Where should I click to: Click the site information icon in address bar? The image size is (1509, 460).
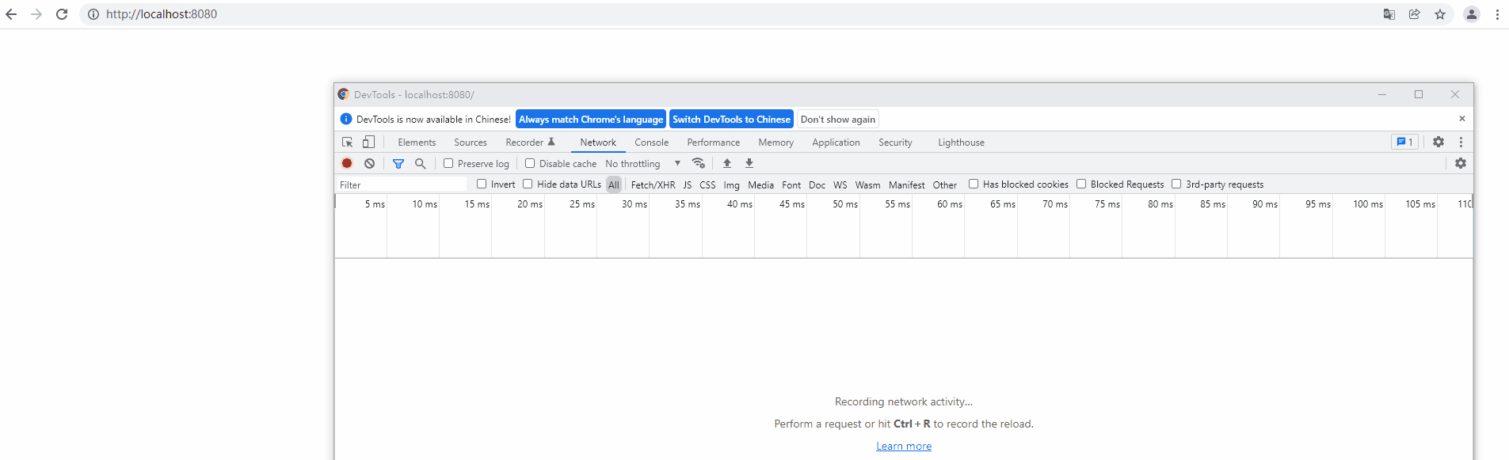click(x=93, y=14)
